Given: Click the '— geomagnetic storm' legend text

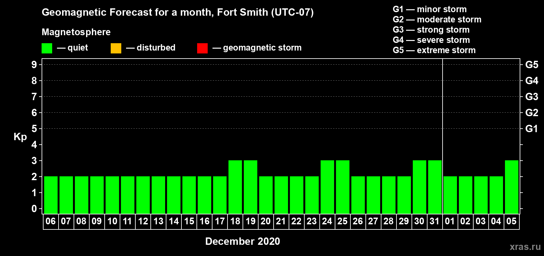Looking at the screenshot, I should [x=257, y=48].
